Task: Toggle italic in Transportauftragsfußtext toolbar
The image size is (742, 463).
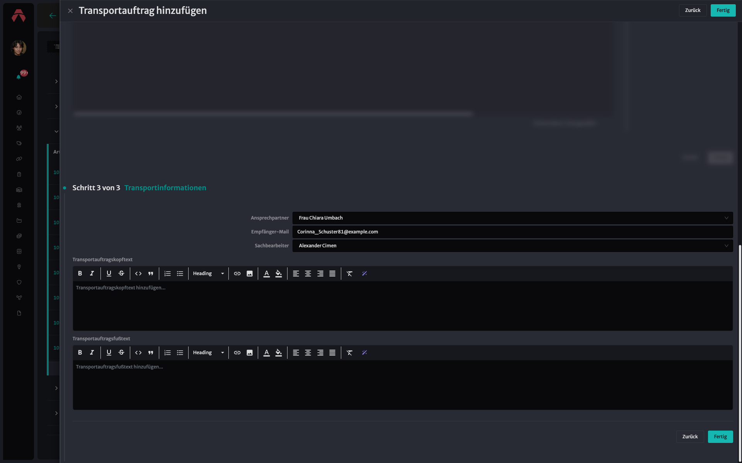Action: (x=92, y=353)
